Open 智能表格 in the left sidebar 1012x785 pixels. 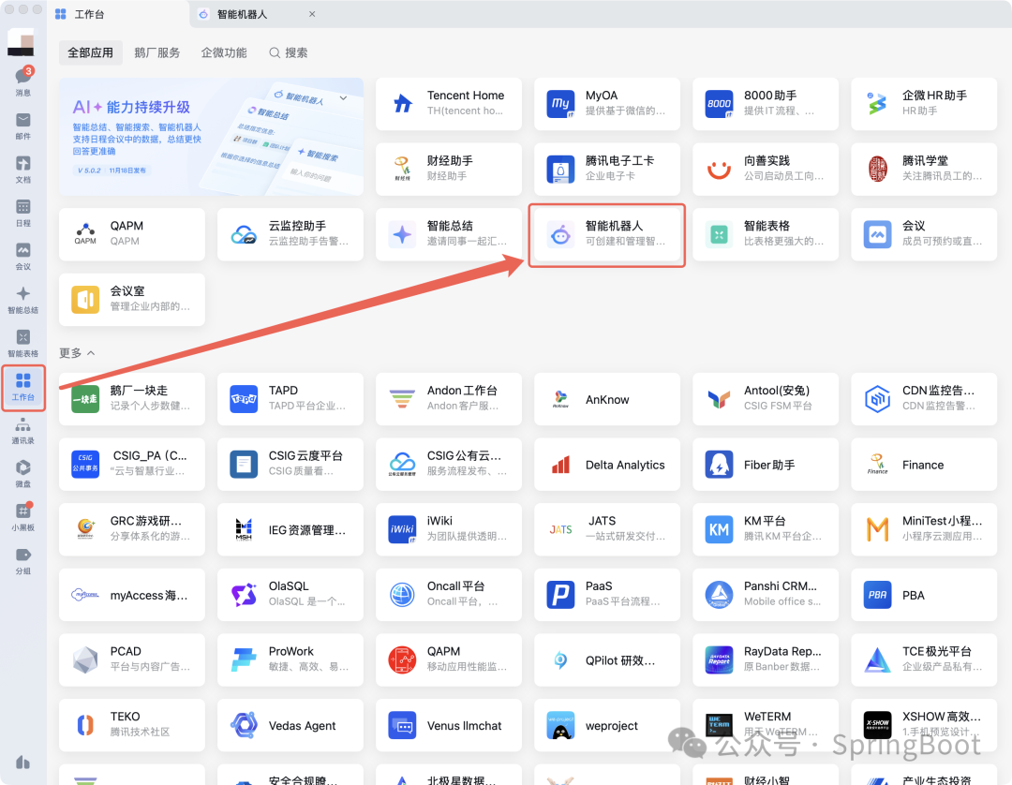pos(23,343)
